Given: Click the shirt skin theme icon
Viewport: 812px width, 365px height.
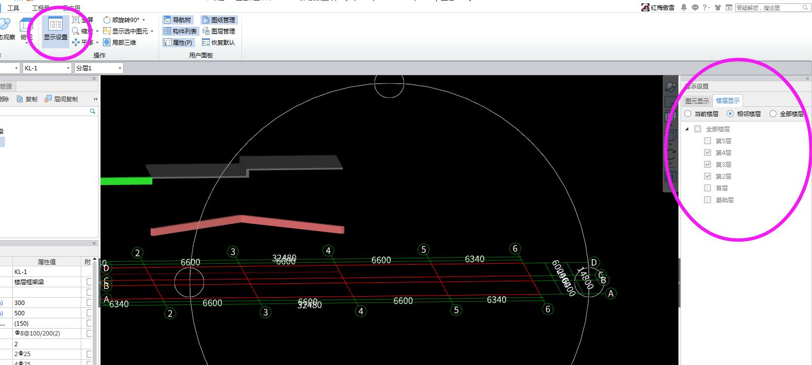Looking at the screenshot, I should pyautogui.click(x=717, y=7).
